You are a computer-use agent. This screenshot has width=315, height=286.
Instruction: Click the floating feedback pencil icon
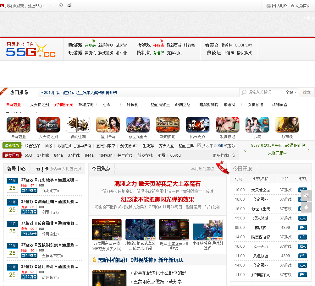click(307, 196)
